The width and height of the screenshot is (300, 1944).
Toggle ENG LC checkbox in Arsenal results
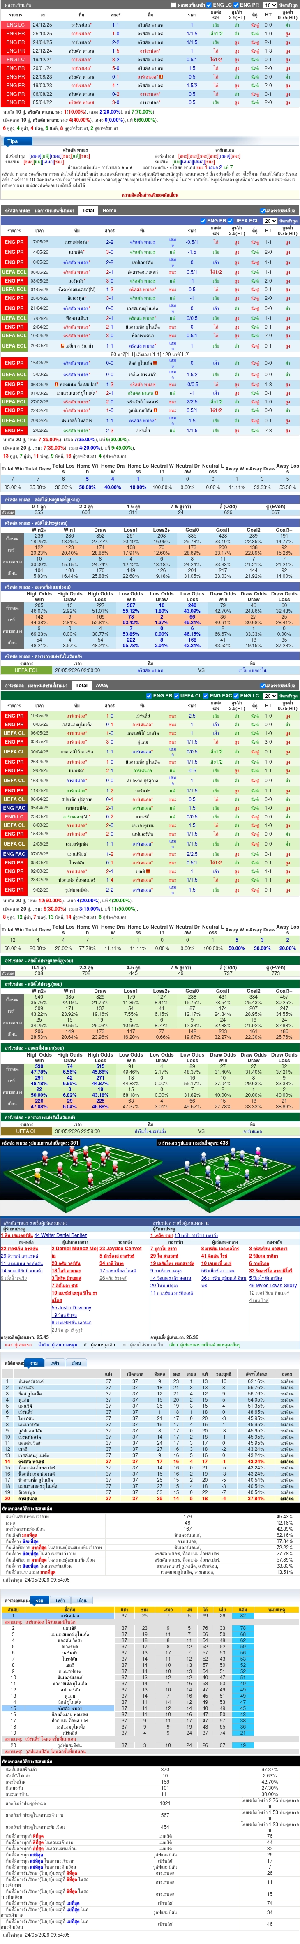(x=237, y=696)
